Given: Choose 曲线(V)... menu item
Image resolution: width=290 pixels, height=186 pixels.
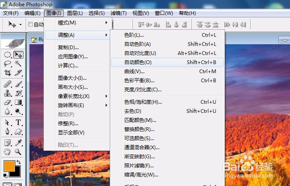Looking at the screenshot, I should (167, 72).
